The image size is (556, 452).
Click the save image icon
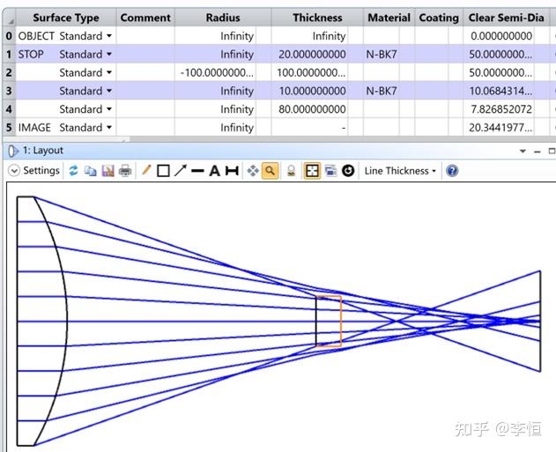(107, 171)
